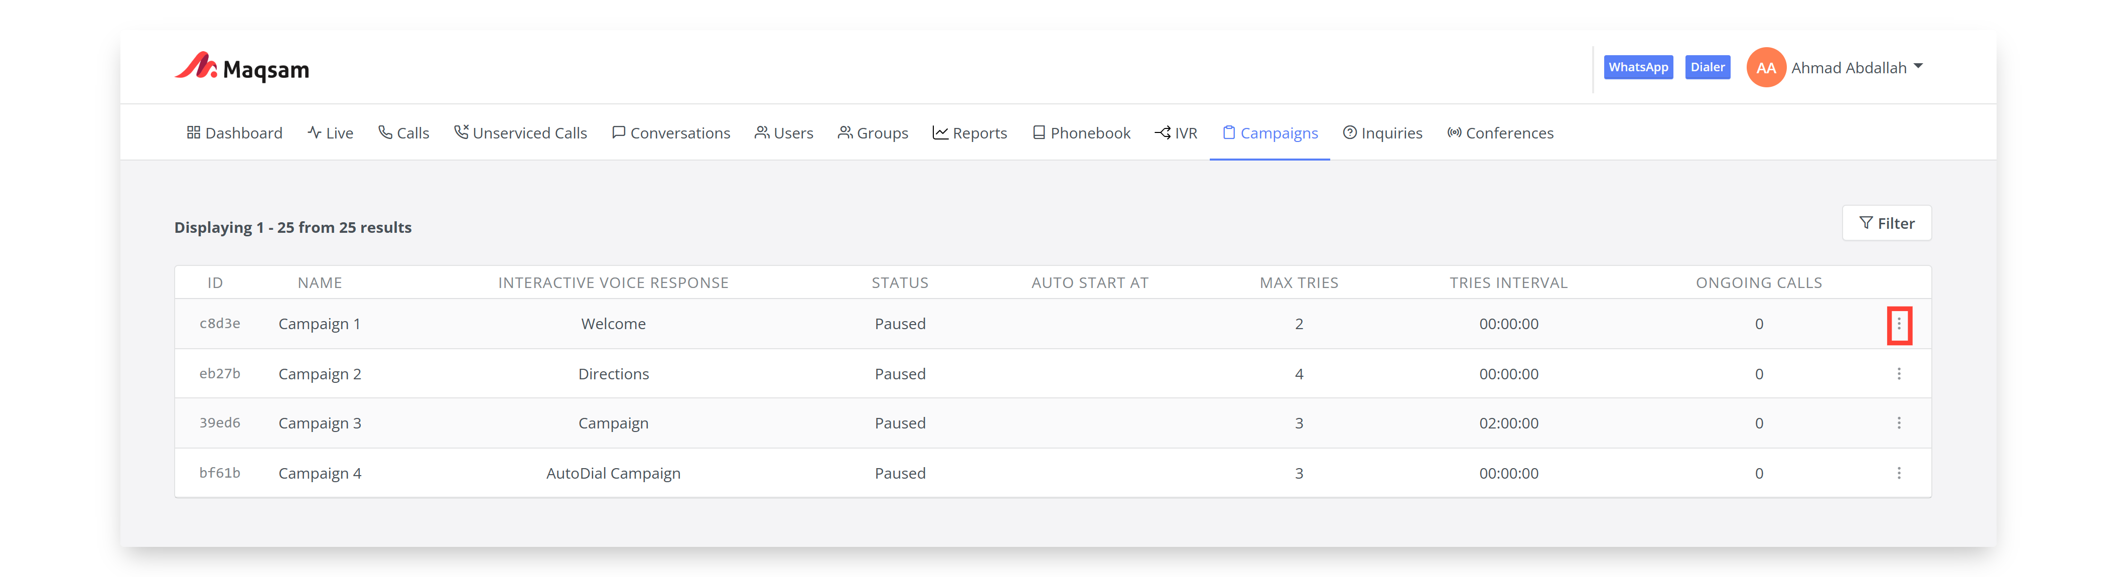Launch the Dialer
The image size is (2117, 577).
[1707, 67]
